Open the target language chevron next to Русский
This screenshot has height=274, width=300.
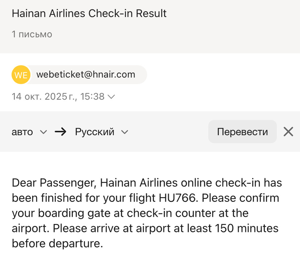124,132
